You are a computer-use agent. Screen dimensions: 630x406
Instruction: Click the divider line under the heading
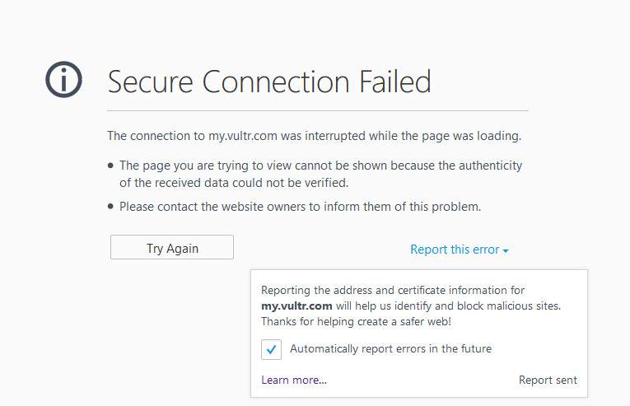318,110
